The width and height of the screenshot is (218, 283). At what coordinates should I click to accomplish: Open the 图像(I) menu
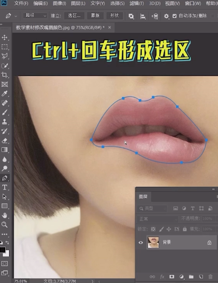(59, 3)
